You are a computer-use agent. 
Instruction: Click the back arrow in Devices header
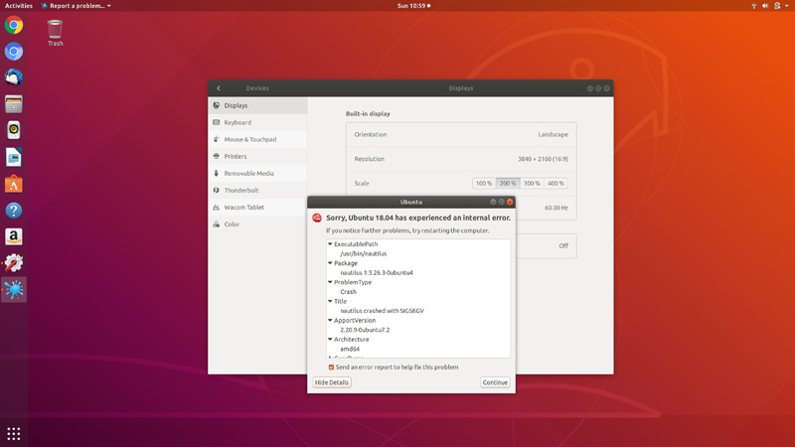click(219, 88)
